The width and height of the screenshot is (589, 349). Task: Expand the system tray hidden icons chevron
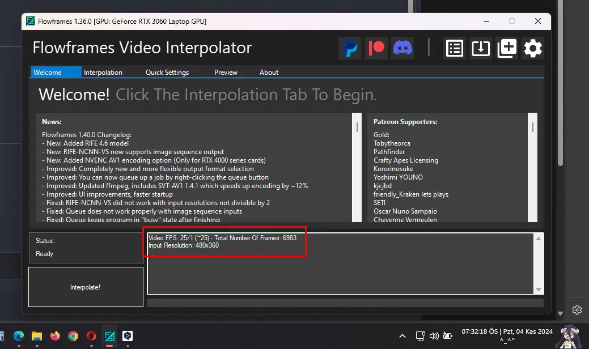pos(402,336)
